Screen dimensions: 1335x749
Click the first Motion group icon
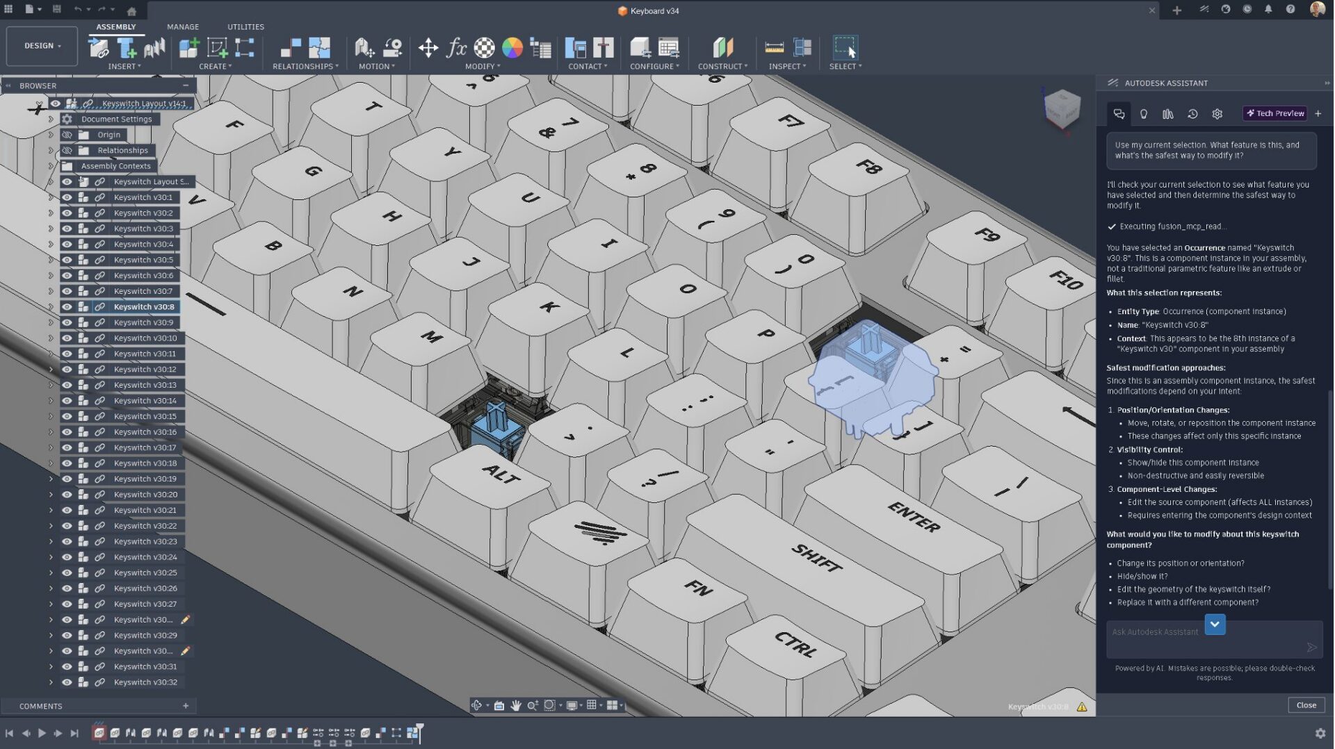point(364,47)
